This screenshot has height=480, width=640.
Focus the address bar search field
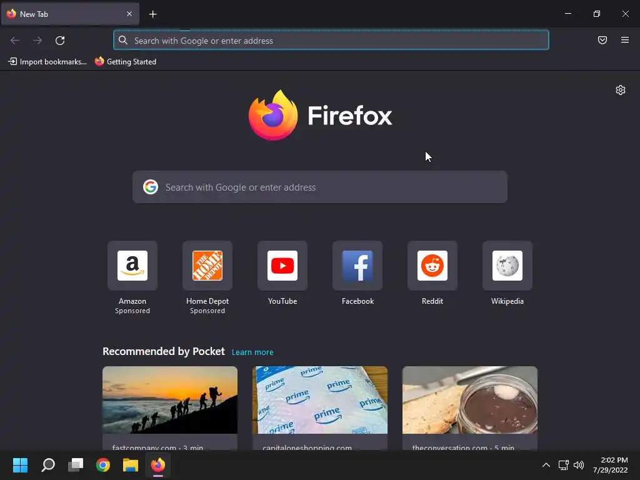tap(331, 41)
